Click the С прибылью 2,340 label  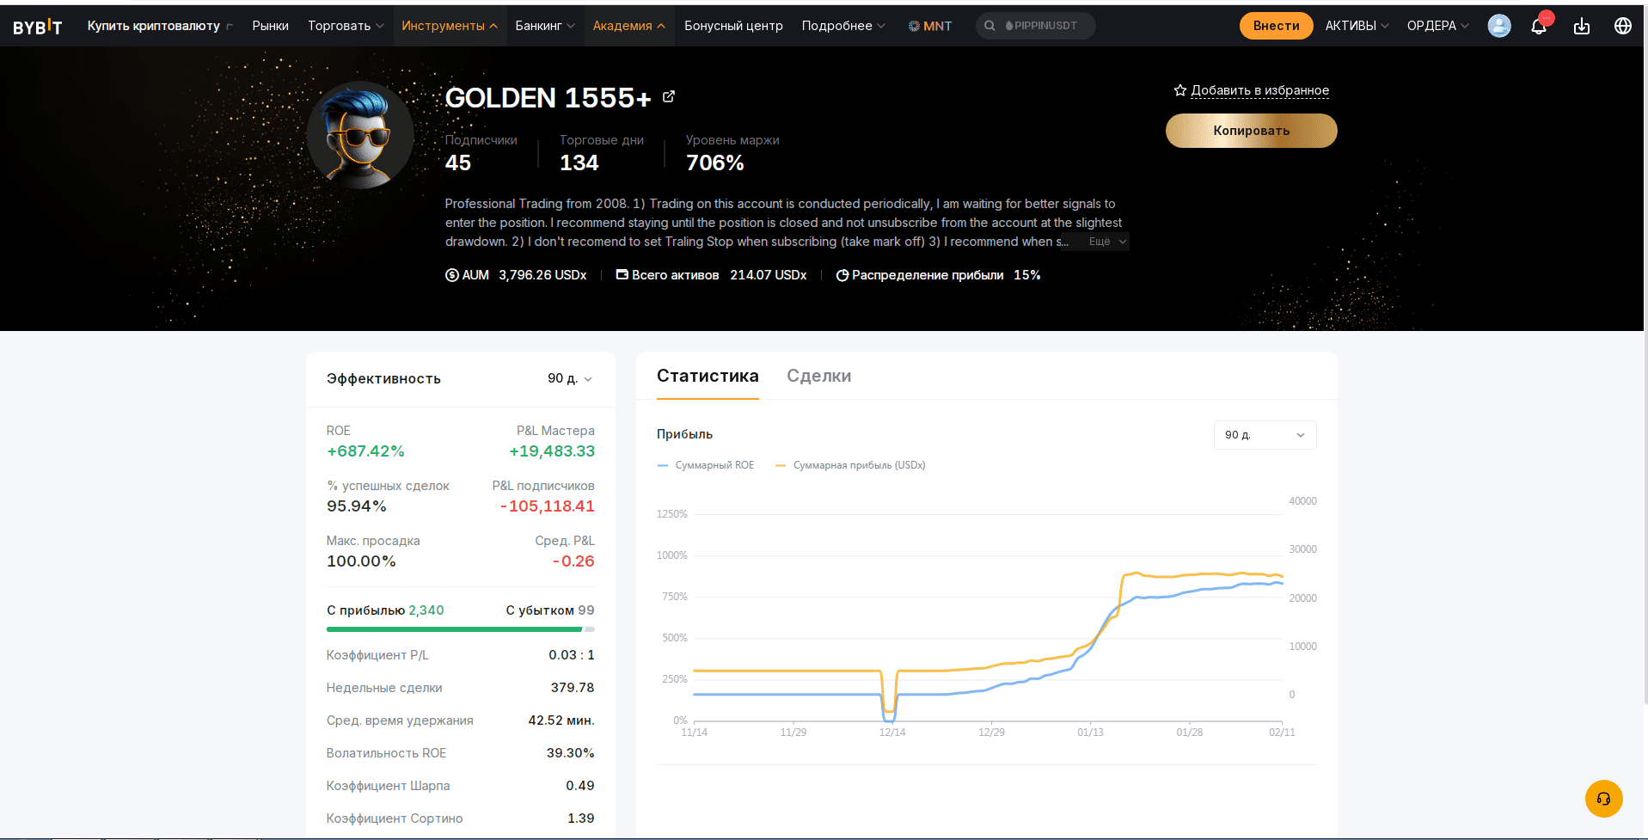pyautogui.click(x=385, y=610)
